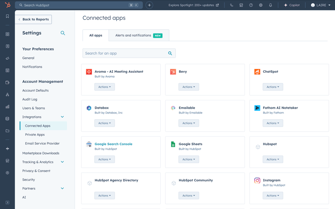This screenshot has width=335, height=209.
Task: Click the magnifier in the app search box
Action: click(170, 54)
